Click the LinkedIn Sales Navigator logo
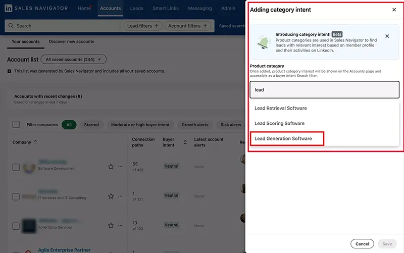 (x=36, y=8)
